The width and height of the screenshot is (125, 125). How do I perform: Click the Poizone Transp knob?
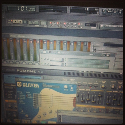click(x=113, y=87)
